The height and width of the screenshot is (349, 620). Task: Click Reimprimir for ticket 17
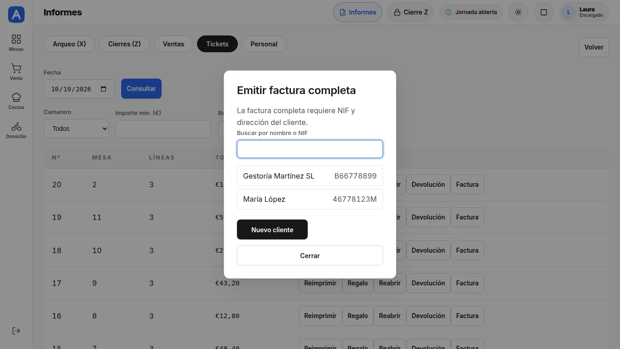click(x=320, y=283)
